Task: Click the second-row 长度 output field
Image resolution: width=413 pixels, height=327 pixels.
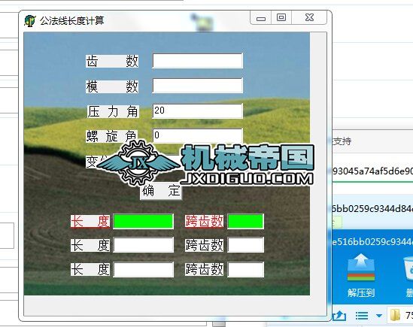Action: [x=143, y=244]
